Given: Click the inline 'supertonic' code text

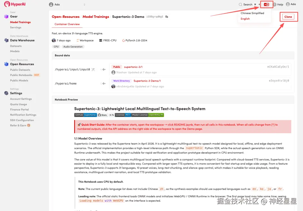Looking at the screenshot, I should pyautogui.click(x=194, y=148).
